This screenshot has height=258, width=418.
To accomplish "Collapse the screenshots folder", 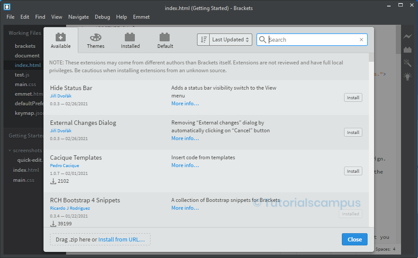I will [10, 150].
